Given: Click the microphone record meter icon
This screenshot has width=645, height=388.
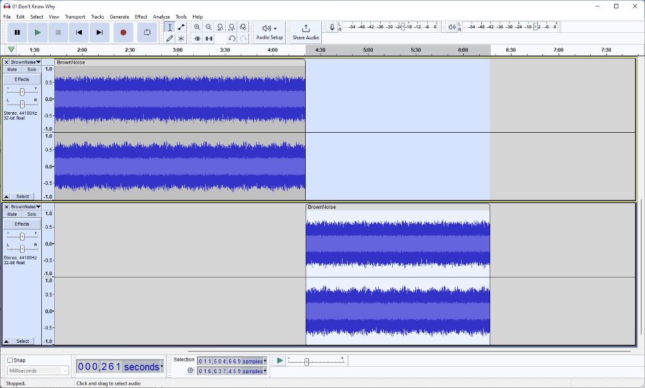Looking at the screenshot, I should 332,27.
